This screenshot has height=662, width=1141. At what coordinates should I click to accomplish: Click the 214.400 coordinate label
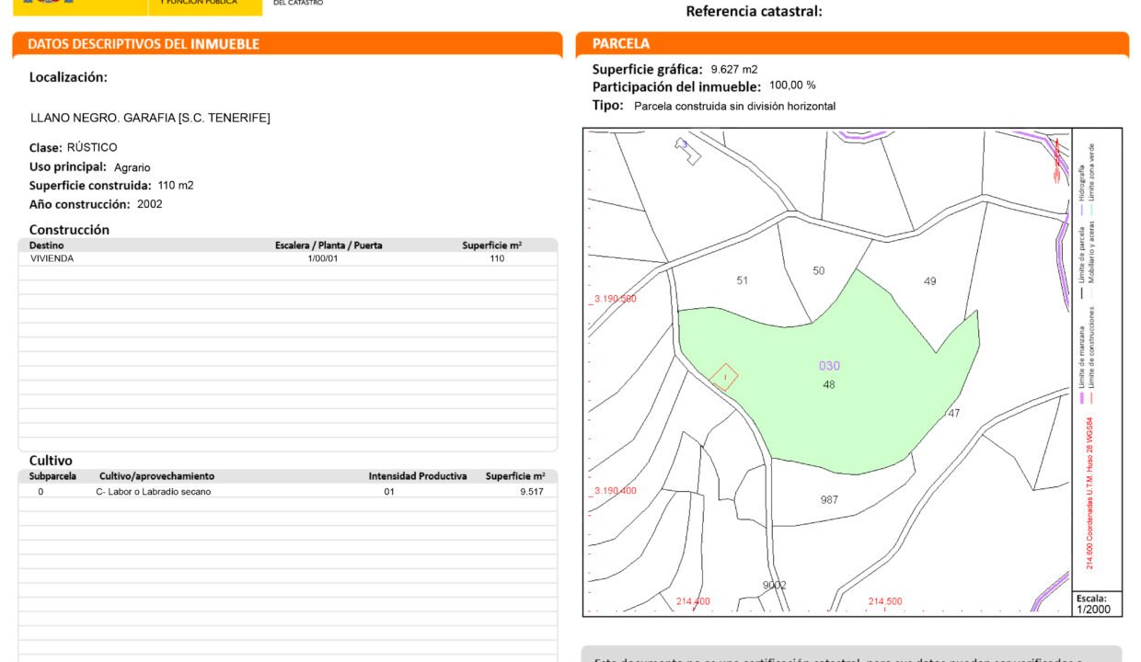(693, 601)
